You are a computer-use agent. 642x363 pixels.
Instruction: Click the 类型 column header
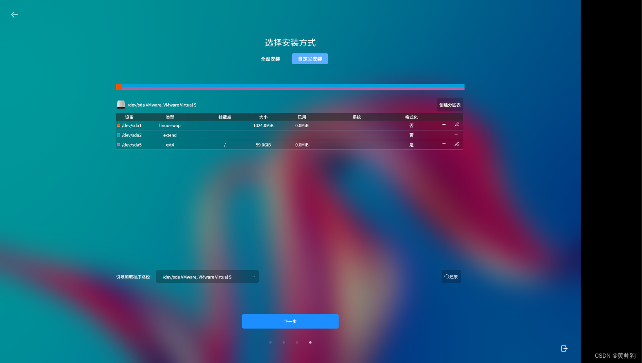pos(170,117)
